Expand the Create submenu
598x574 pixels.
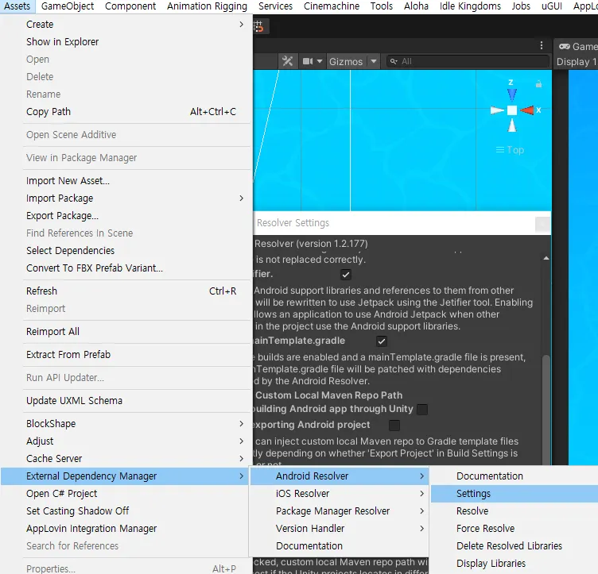coord(241,25)
